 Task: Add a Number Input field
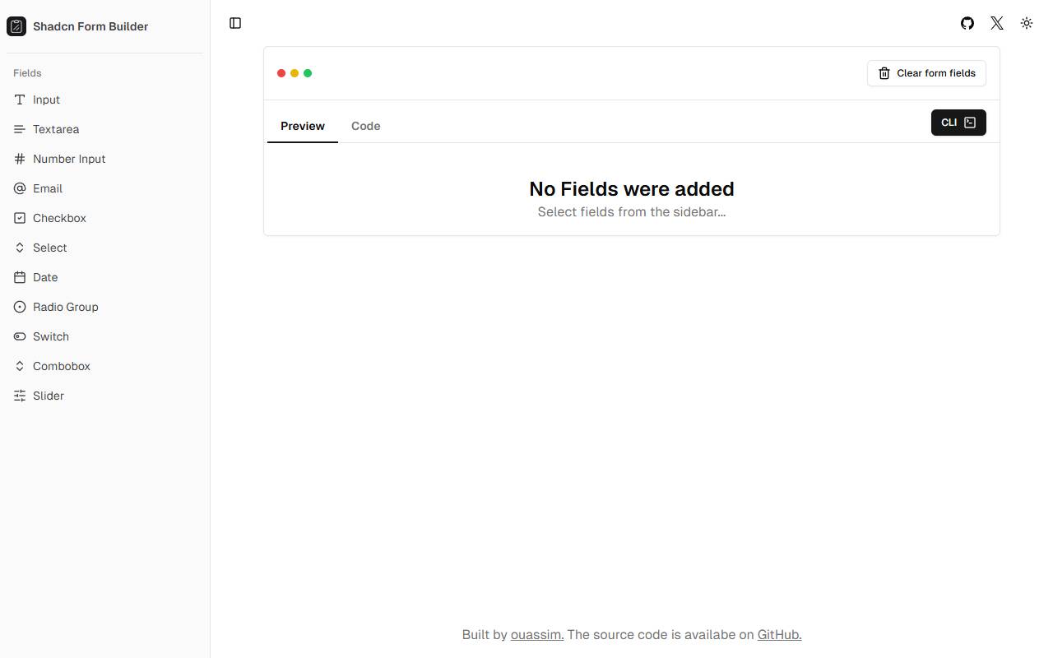click(105, 159)
